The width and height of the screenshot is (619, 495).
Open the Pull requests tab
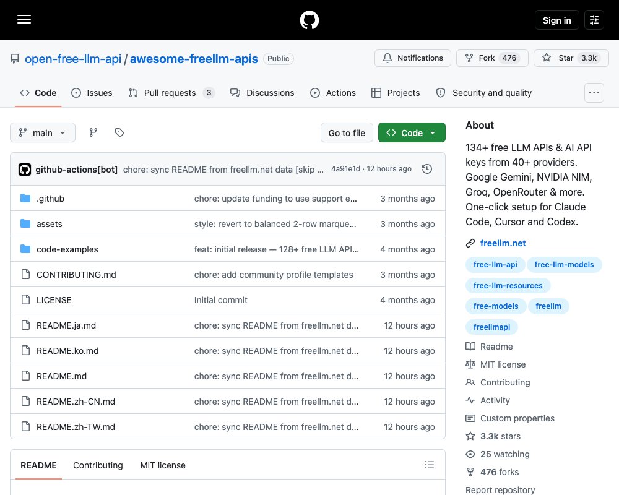[x=171, y=93]
